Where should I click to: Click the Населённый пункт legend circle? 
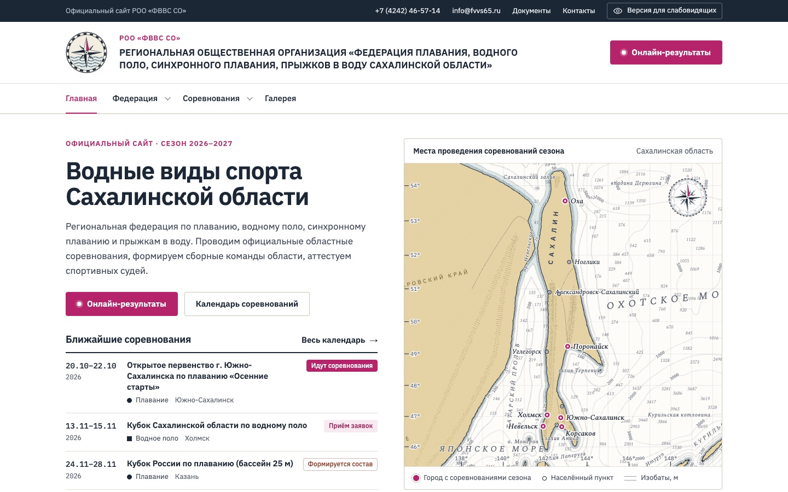(x=544, y=478)
